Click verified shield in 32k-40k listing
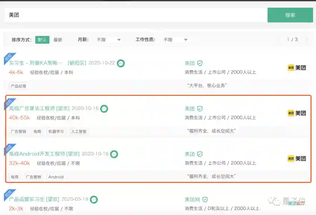Image resolution: width=316 pixels, height=215 pixels. [x=200, y=154]
